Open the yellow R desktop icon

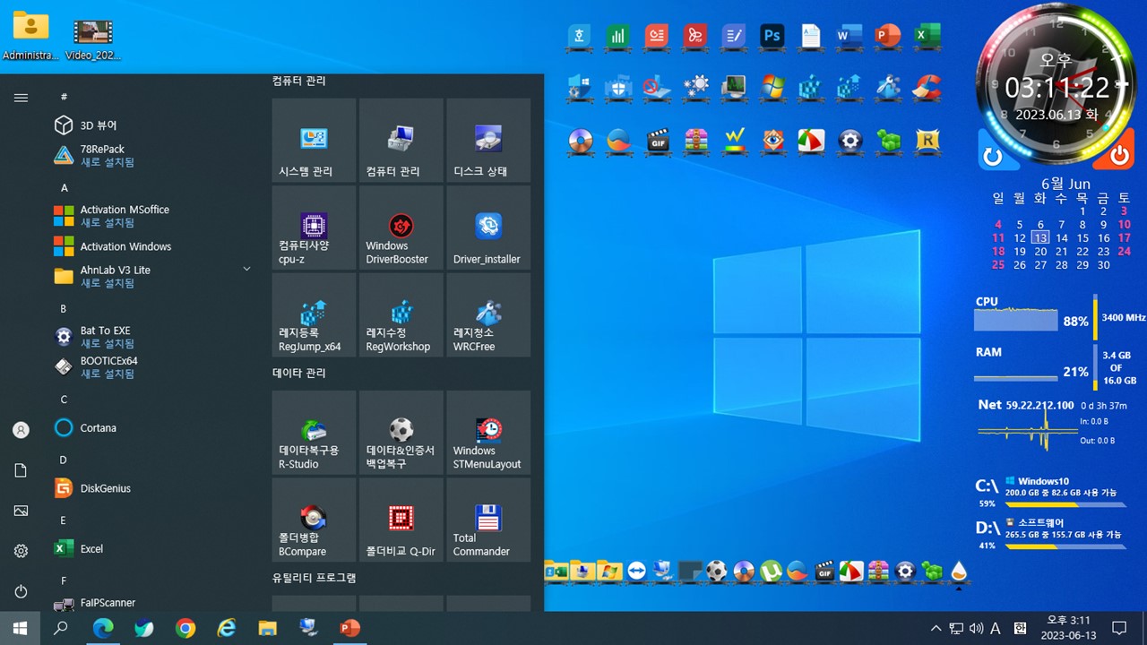pos(927,141)
